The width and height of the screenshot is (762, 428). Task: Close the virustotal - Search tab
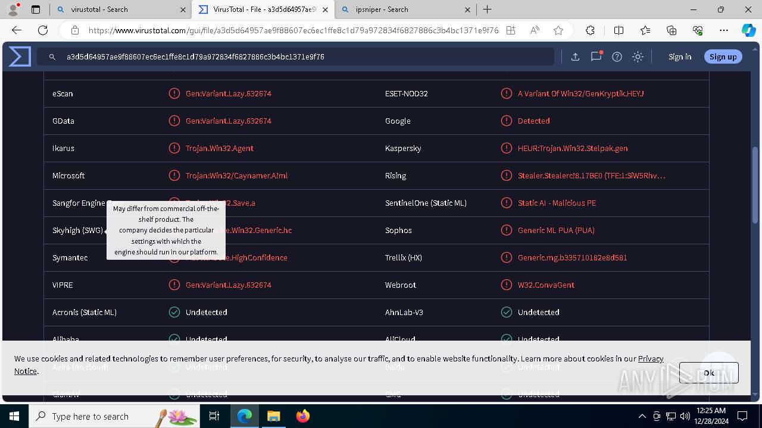(x=183, y=10)
